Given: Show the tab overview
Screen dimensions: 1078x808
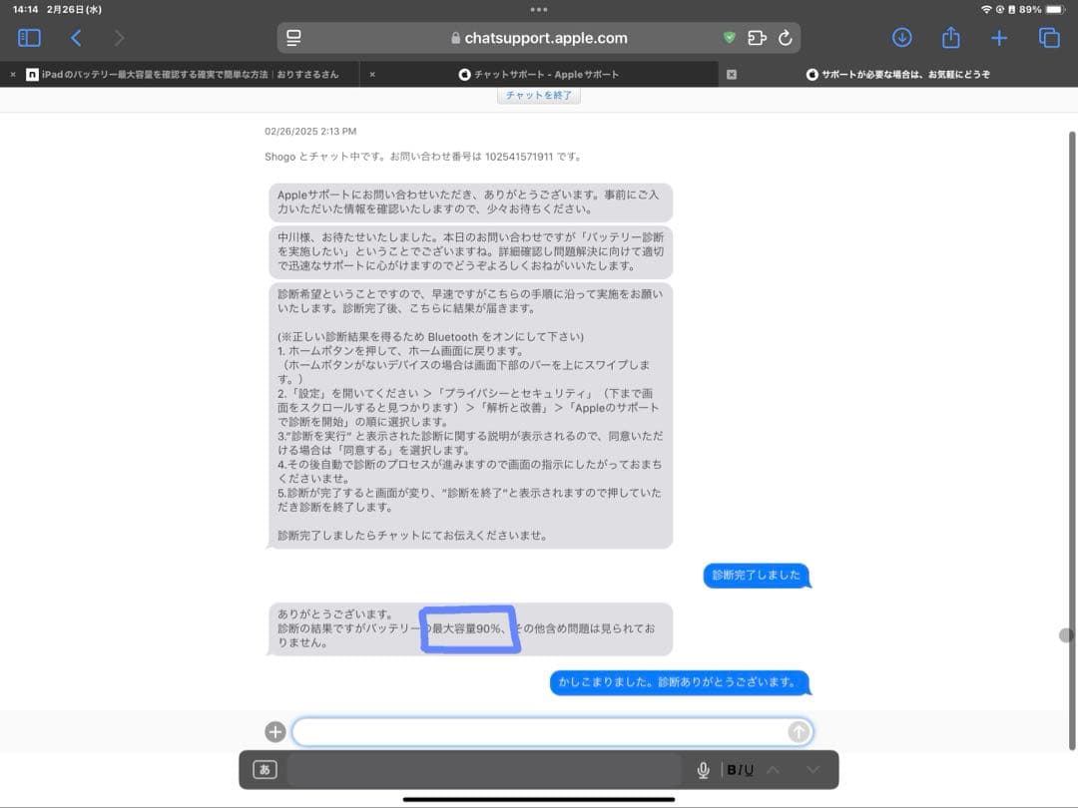Looking at the screenshot, I should [x=1049, y=38].
